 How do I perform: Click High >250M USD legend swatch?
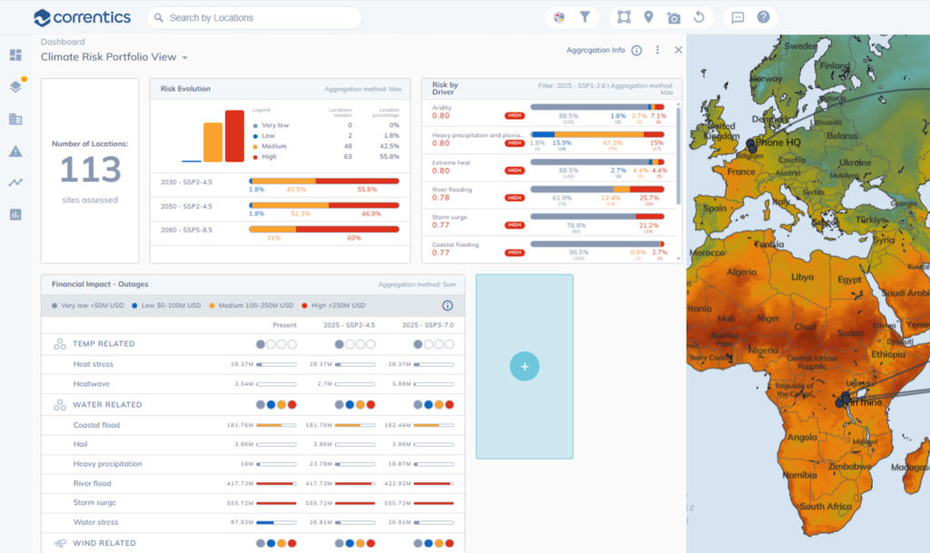click(x=304, y=306)
